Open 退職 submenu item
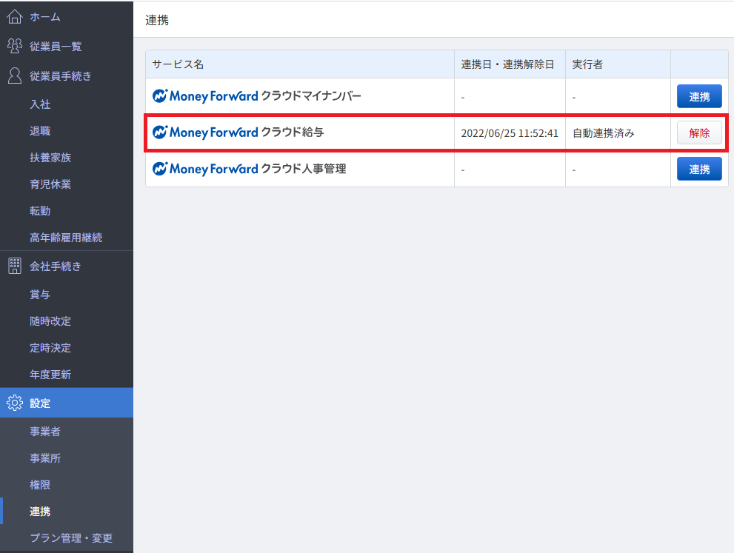Screen dimensions: 734x553 click(40, 131)
